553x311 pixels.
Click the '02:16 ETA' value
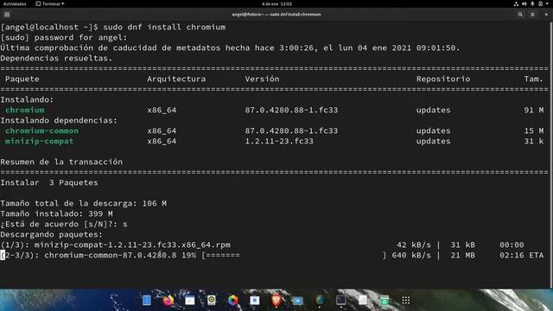coord(521,256)
